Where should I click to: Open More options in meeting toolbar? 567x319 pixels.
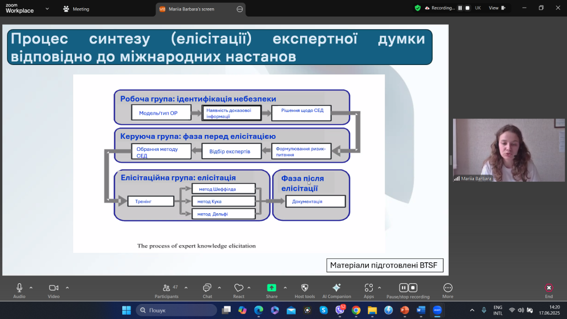[448, 288]
